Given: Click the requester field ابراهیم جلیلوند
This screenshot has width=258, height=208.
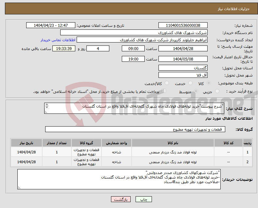Looking at the screenshot, I should tap(142, 40).
